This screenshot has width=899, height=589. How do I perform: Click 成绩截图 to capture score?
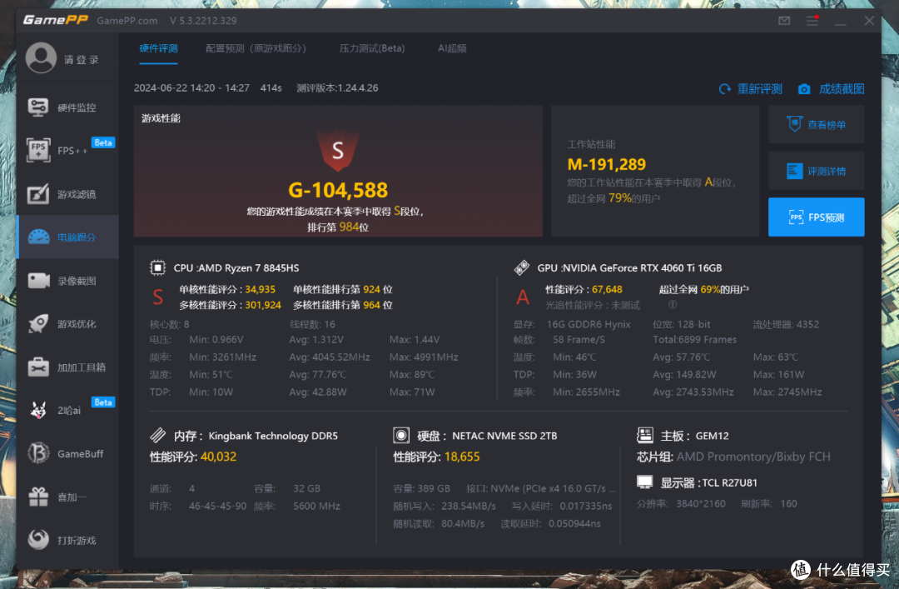[x=841, y=89]
